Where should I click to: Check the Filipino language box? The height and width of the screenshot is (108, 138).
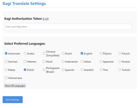point(101,53)
